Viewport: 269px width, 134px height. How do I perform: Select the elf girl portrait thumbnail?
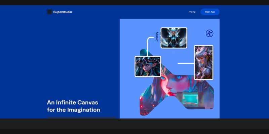[x=148, y=66]
